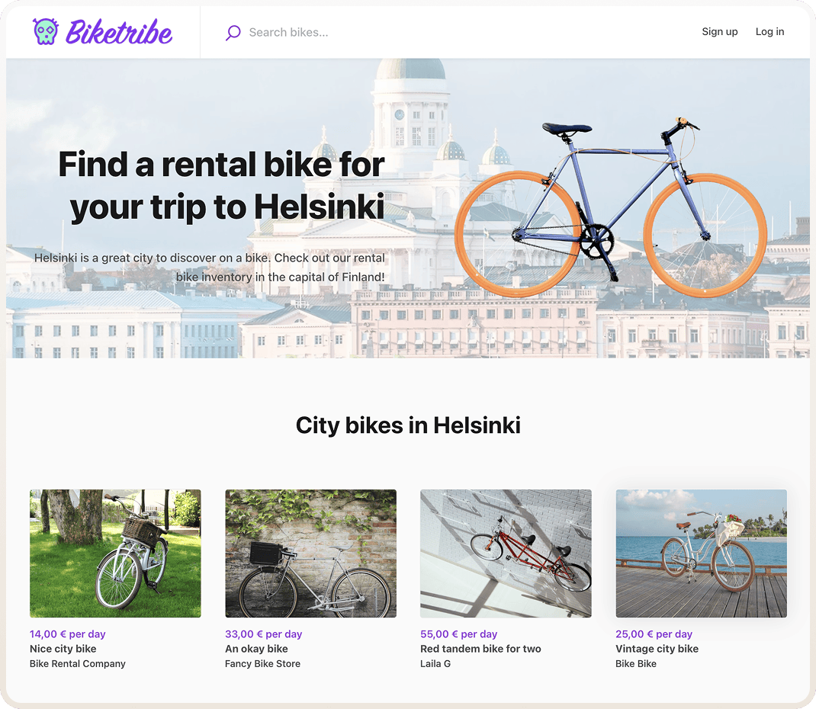Click the Biketribe wordmark in the header
Viewport: 816px width, 709px height.
click(x=119, y=33)
